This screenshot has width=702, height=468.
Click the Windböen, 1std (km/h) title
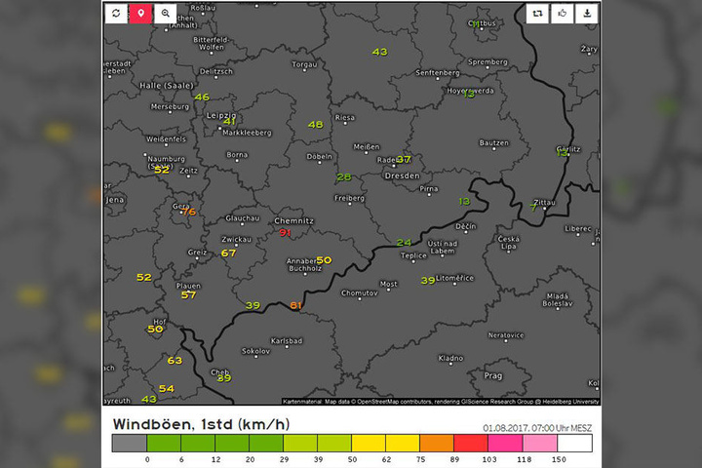pyautogui.click(x=202, y=424)
